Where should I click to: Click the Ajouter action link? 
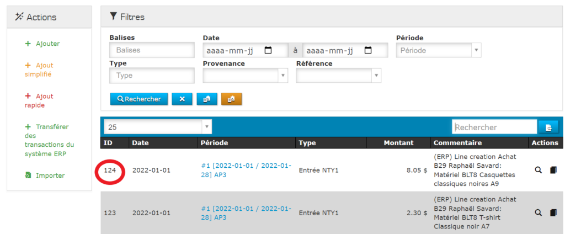coord(42,44)
